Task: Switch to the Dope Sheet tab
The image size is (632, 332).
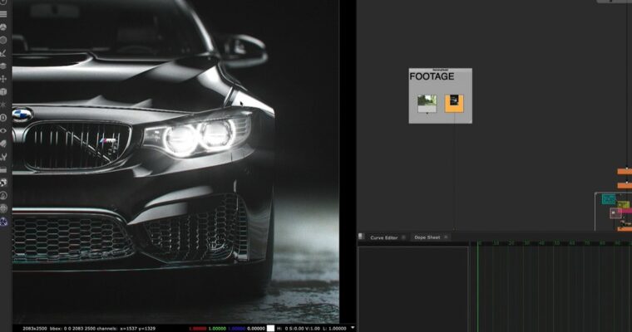Action: coord(427,237)
